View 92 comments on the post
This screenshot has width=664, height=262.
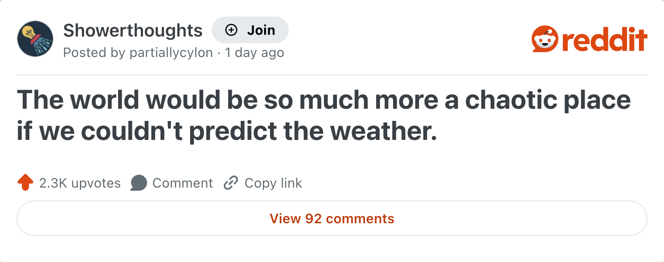[332, 219]
